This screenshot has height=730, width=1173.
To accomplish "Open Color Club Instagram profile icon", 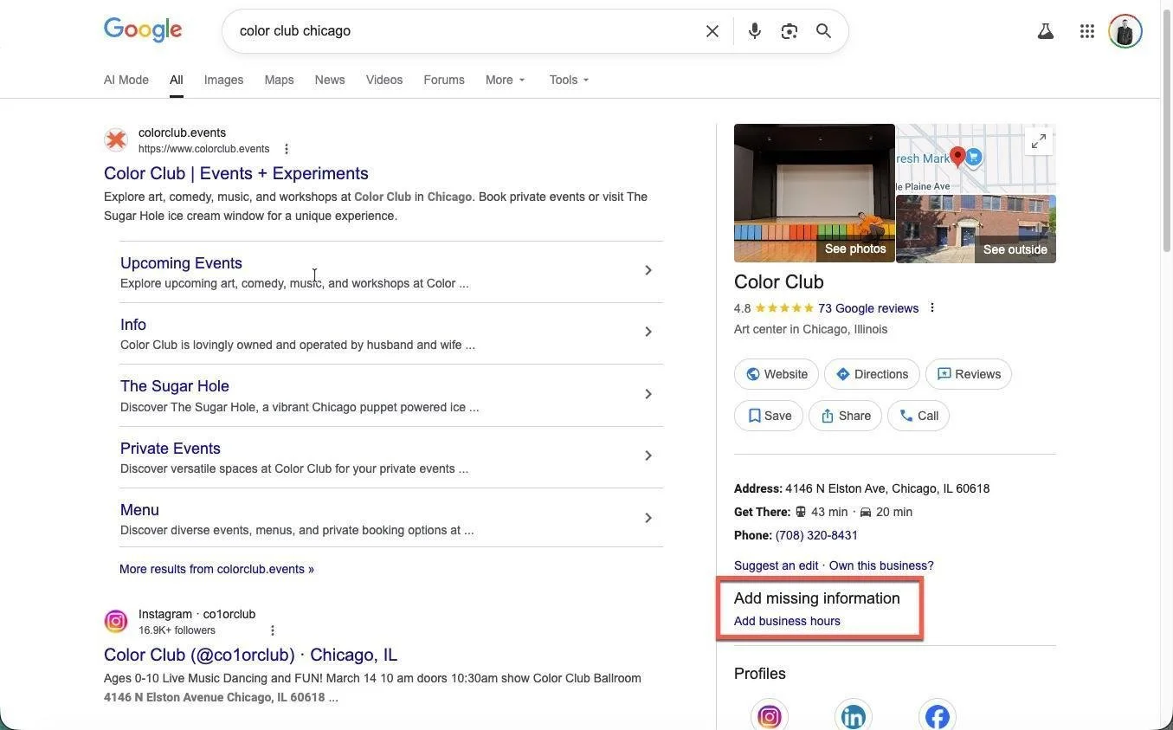I will coord(769,717).
